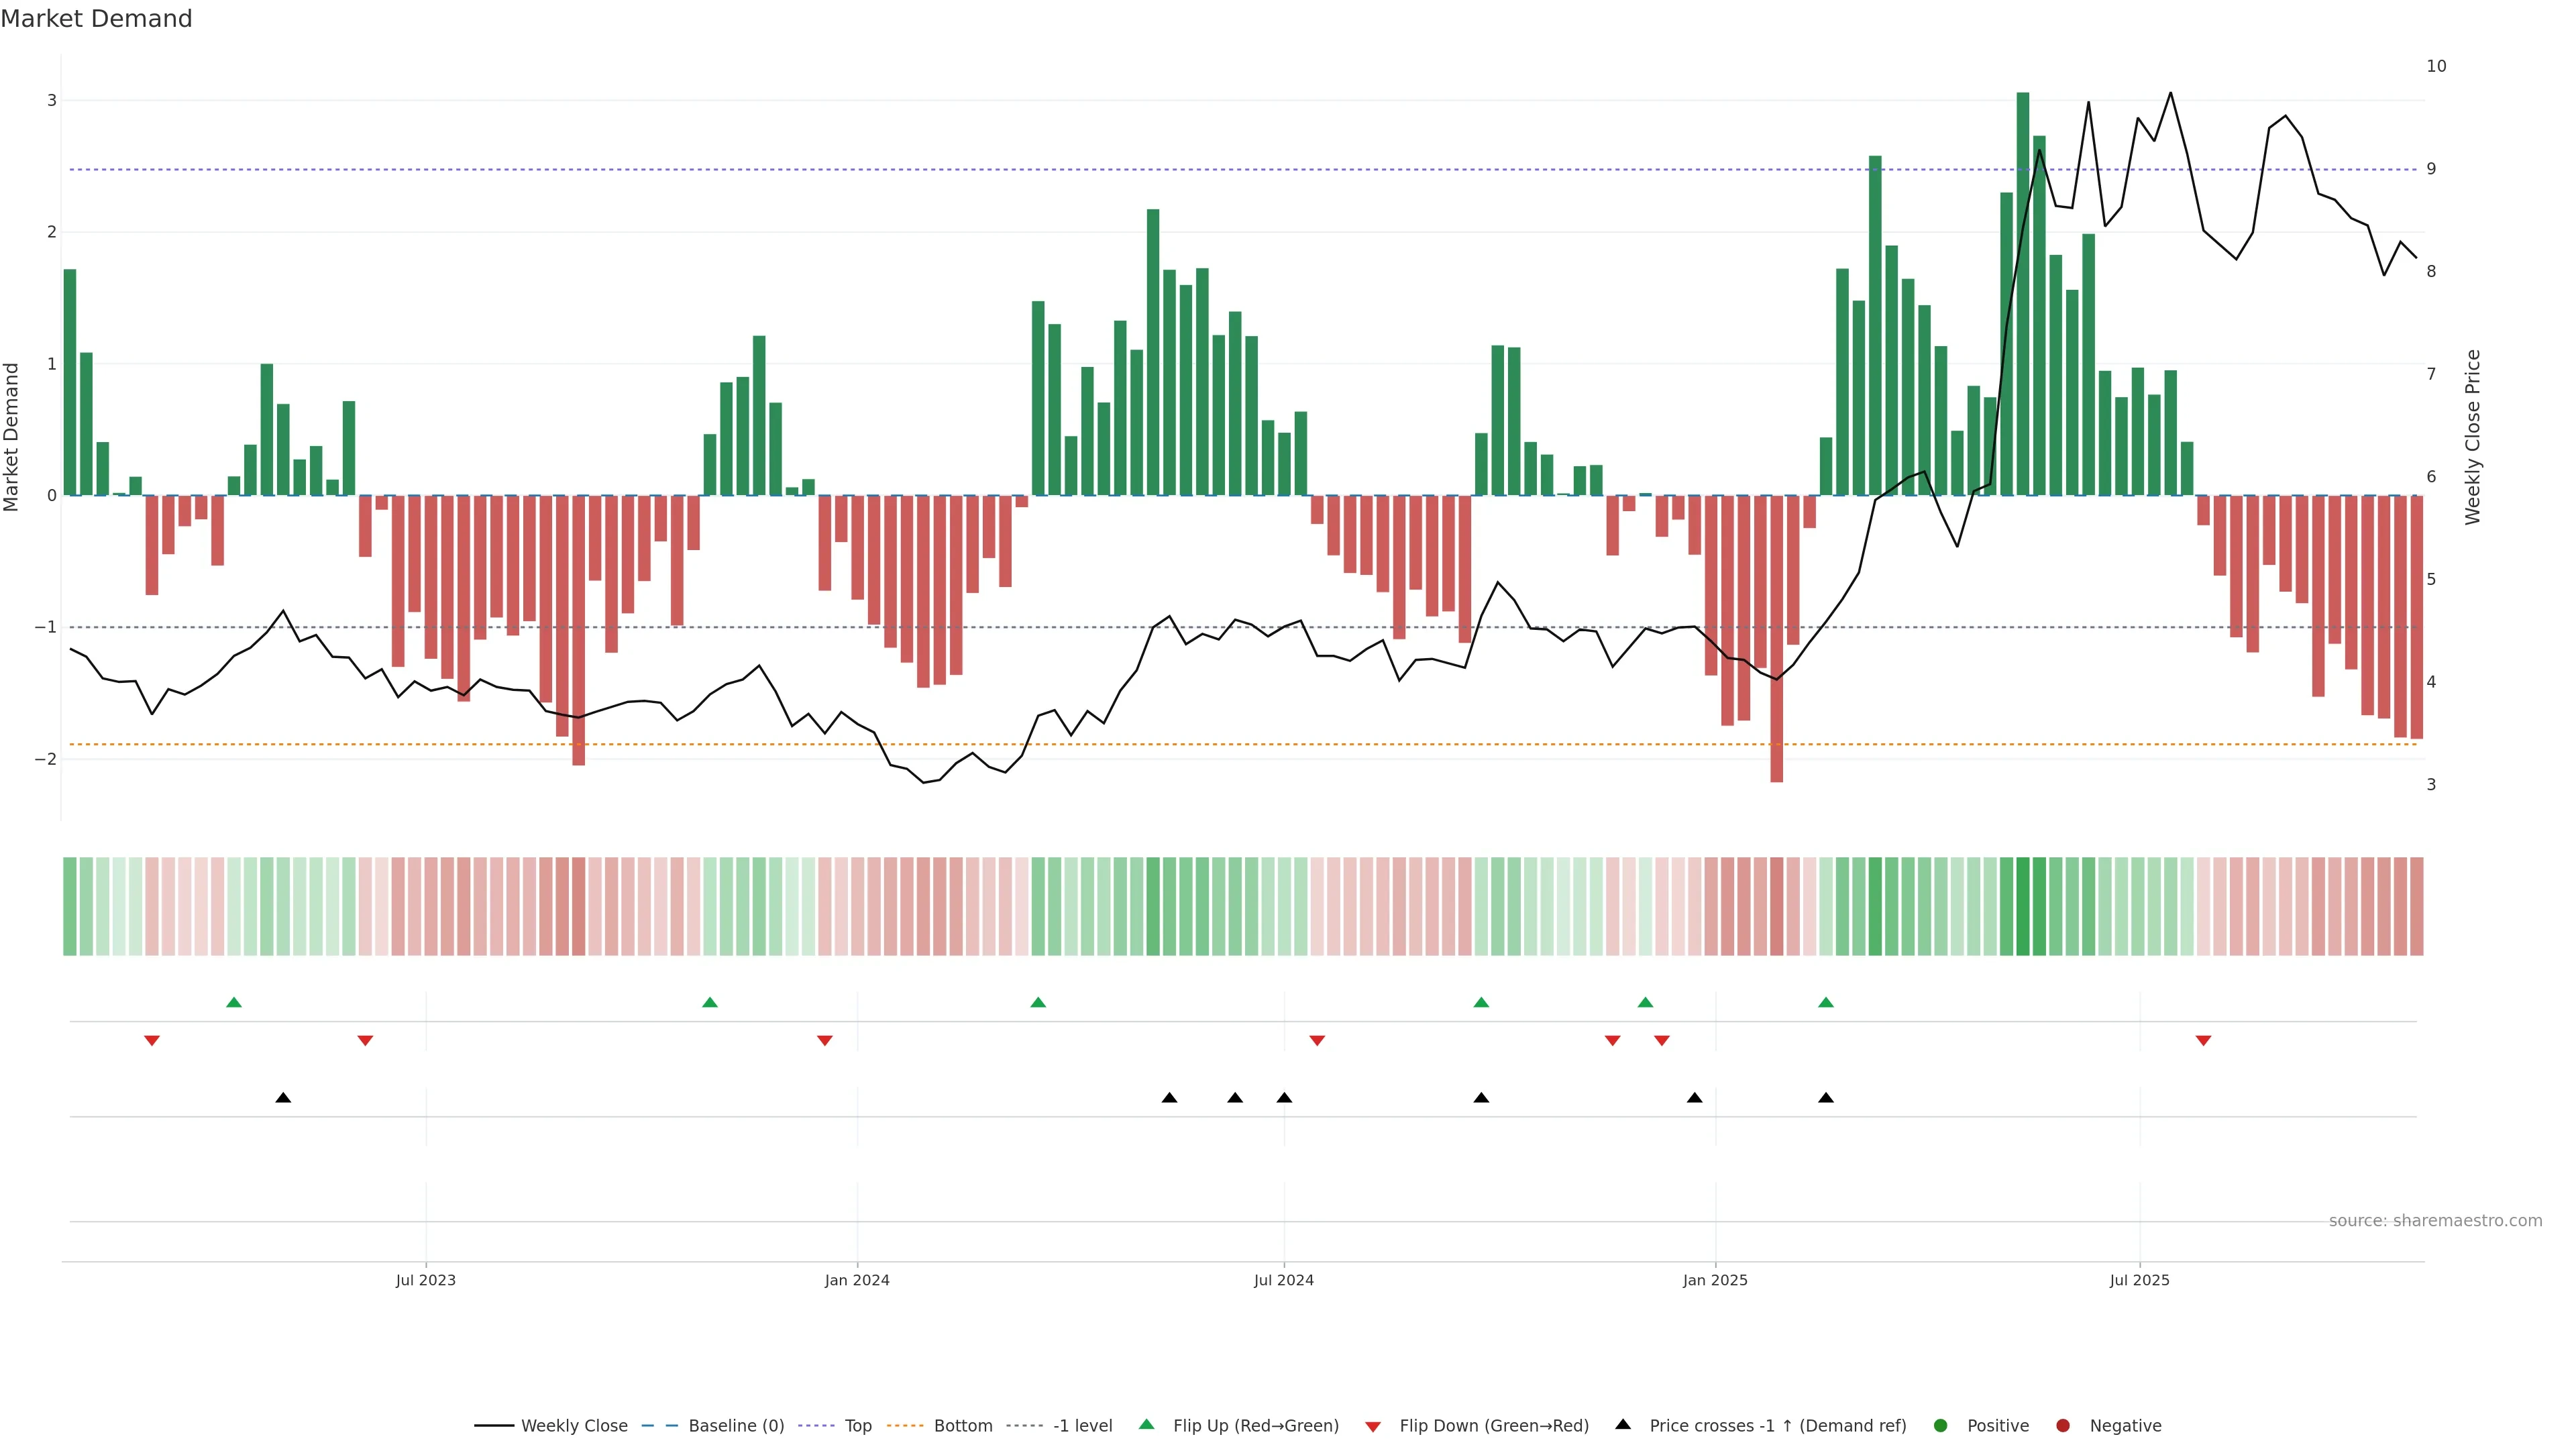
Task: Toggle the Baseline (0) legend entry
Action: click(736, 1425)
